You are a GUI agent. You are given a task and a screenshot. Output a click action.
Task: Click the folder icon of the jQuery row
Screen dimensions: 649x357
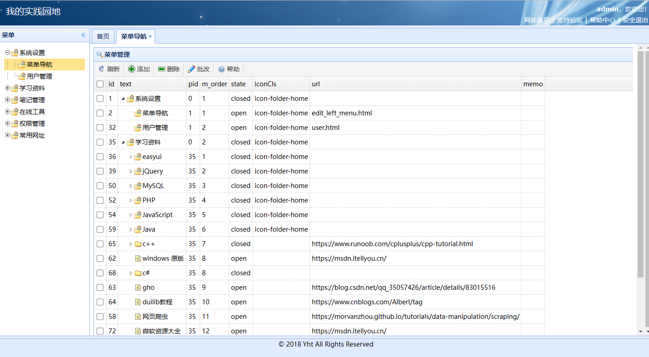pos(138,171)
